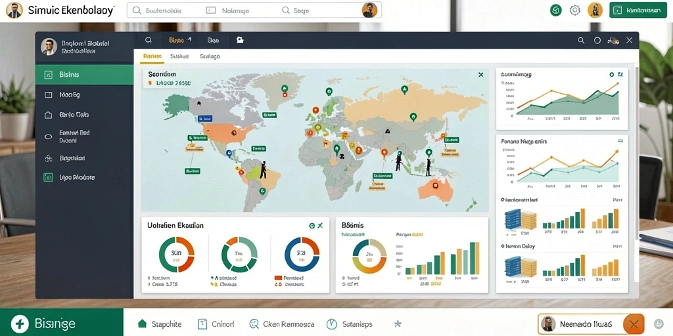This screenshot has height=336, width=673.
Task: Open the user avatar inside the top search bar
Action: 369,10
